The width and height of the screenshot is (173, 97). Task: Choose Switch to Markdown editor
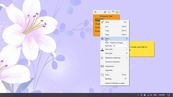point(115,83)
